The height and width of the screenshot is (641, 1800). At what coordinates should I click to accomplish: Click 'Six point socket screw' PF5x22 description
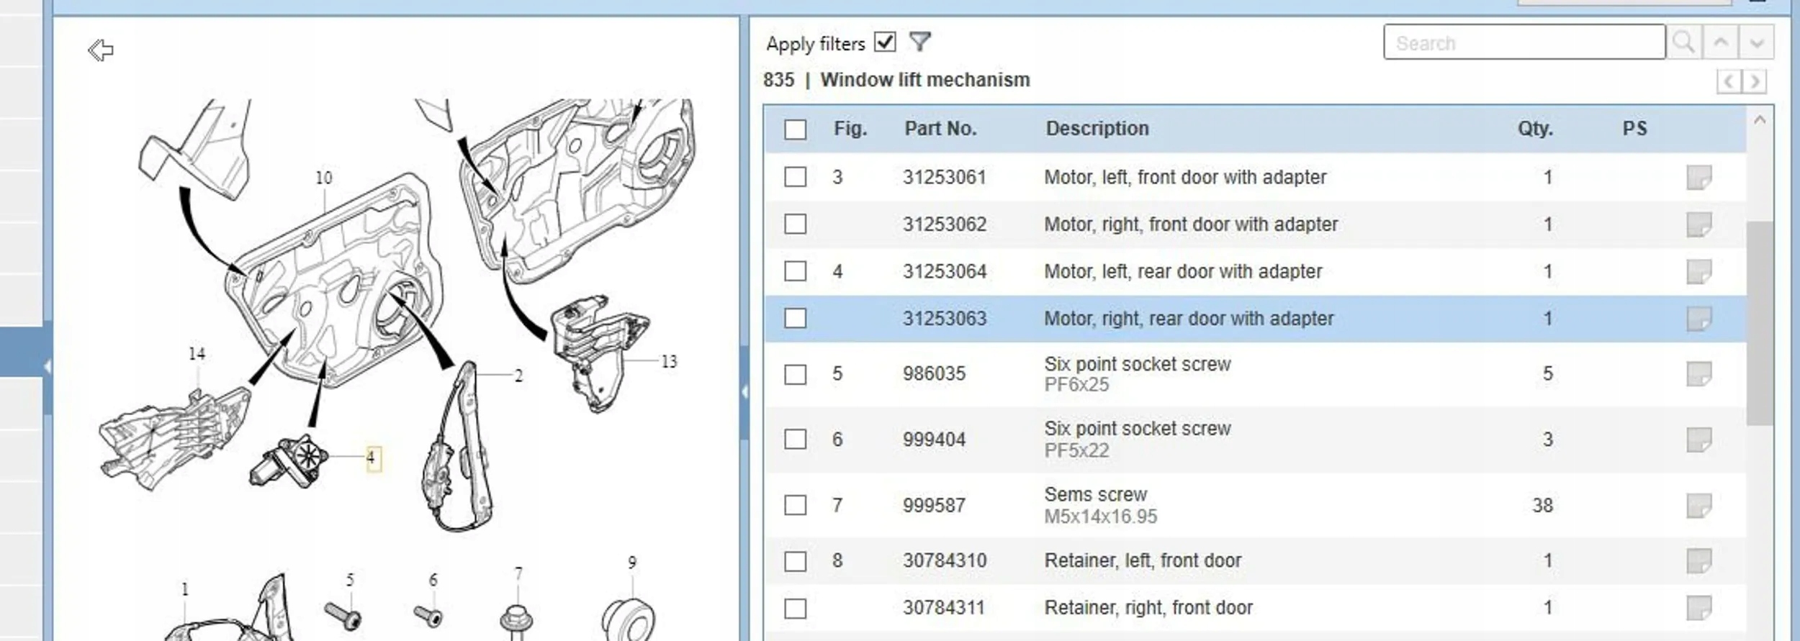point(1138,429)
